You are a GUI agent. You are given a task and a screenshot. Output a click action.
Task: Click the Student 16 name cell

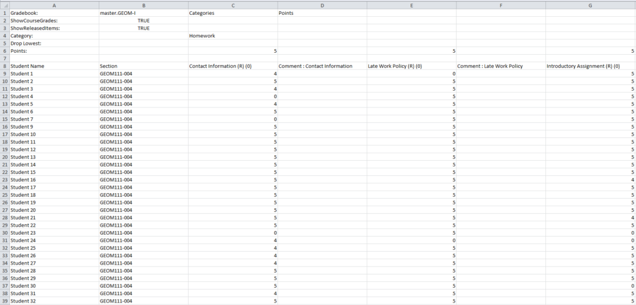tap(24, 180)
